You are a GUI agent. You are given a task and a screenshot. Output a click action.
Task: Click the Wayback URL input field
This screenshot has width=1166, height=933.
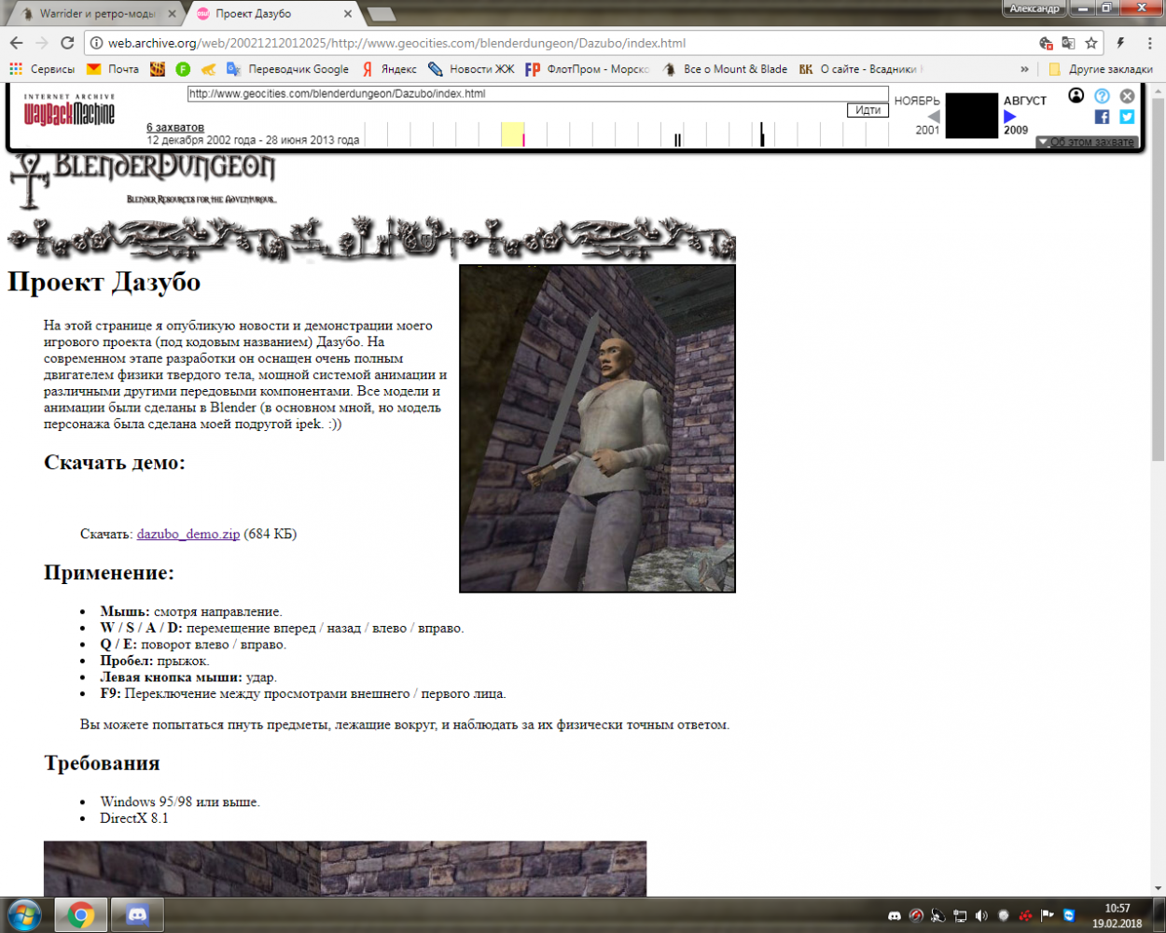[x=537, y=93]
